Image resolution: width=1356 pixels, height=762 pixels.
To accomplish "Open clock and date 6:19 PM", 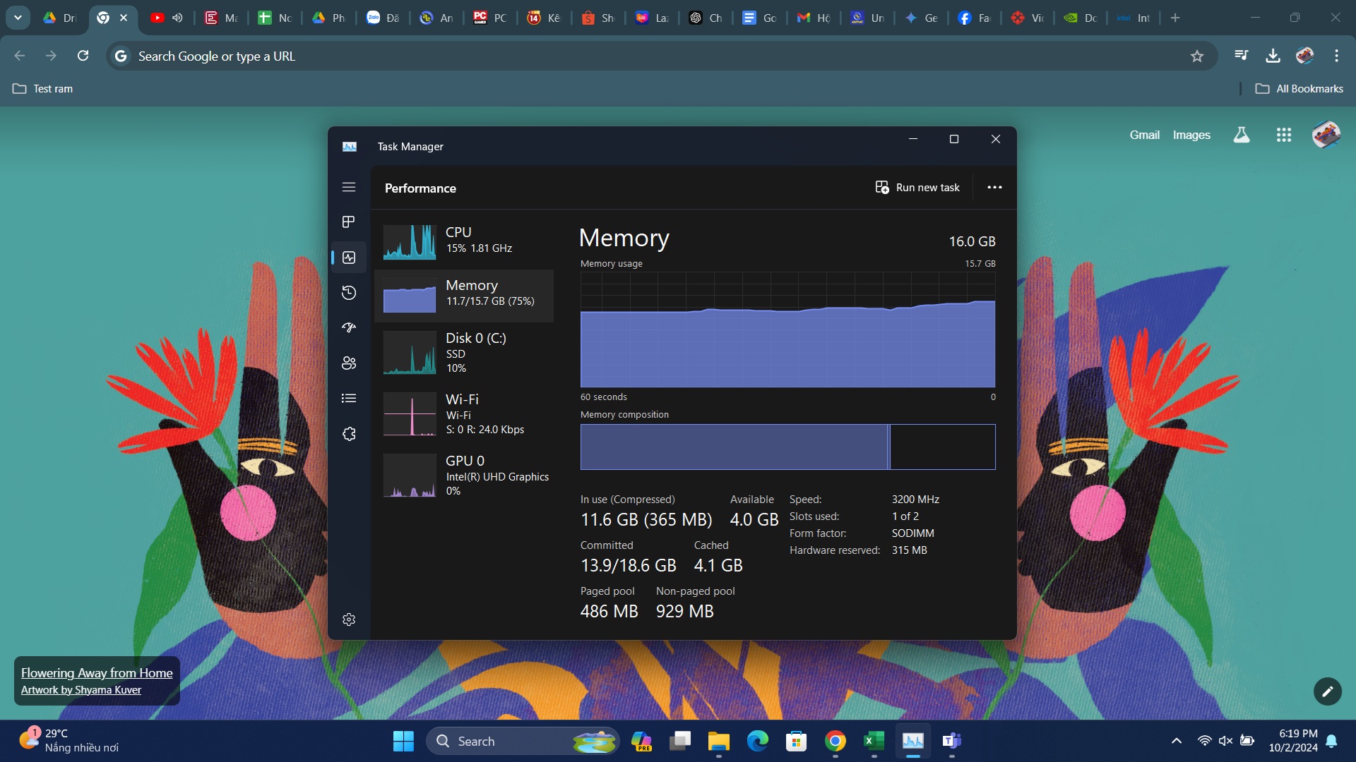I will pyautogui.click(x=1292, y=741).
